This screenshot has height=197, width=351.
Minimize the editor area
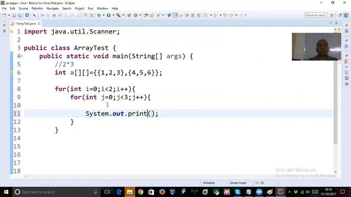(x=331, y=23)
